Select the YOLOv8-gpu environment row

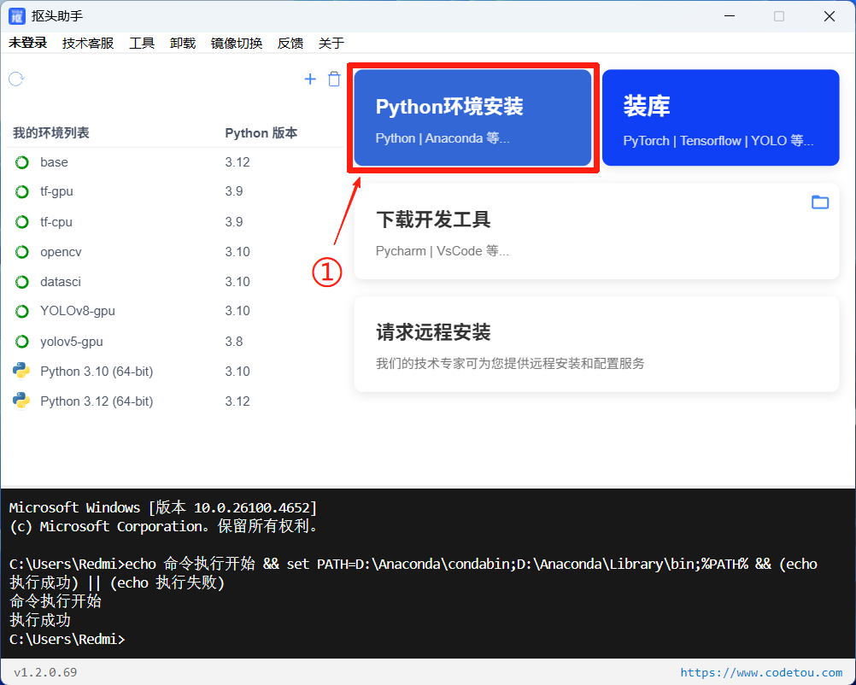pos(174,311)
